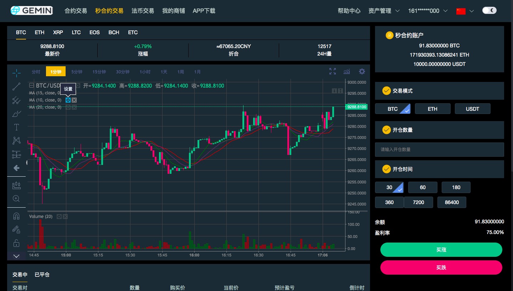This screenshot has height=291, width=513.
Task: Open the 帮助中心 link
Action: 349,11
